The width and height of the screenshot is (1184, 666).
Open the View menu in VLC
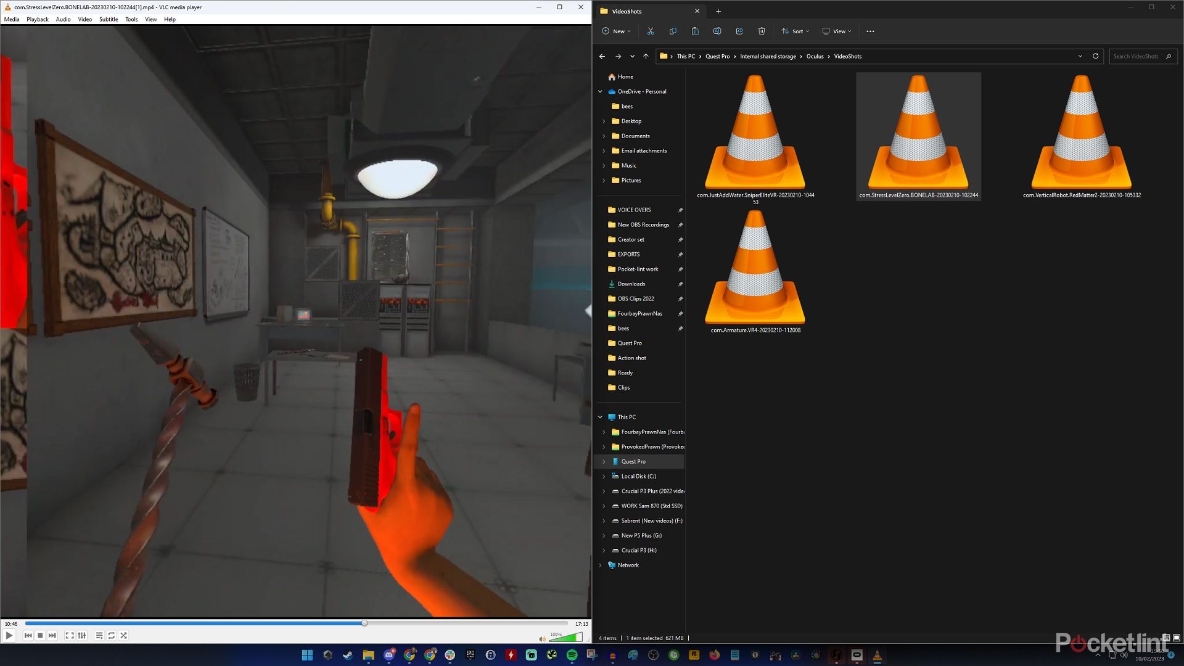pyautogui.click(x=150, y=19)
